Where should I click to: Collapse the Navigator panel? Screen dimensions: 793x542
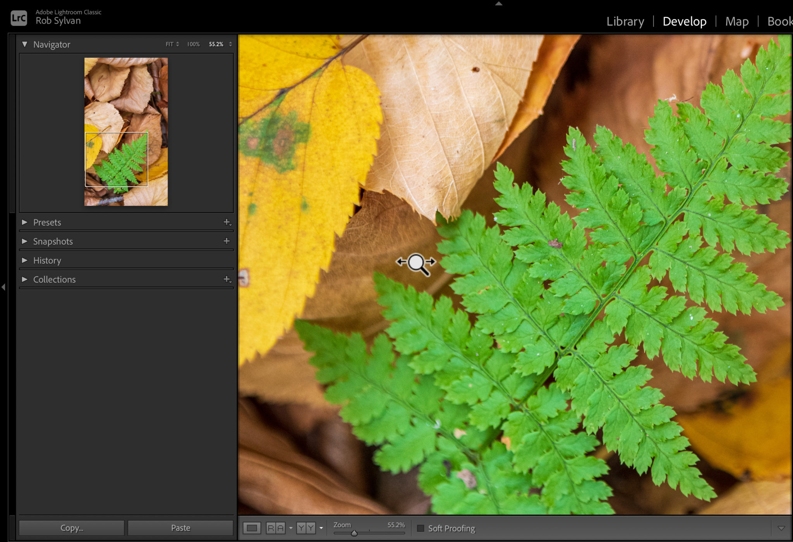24,44
